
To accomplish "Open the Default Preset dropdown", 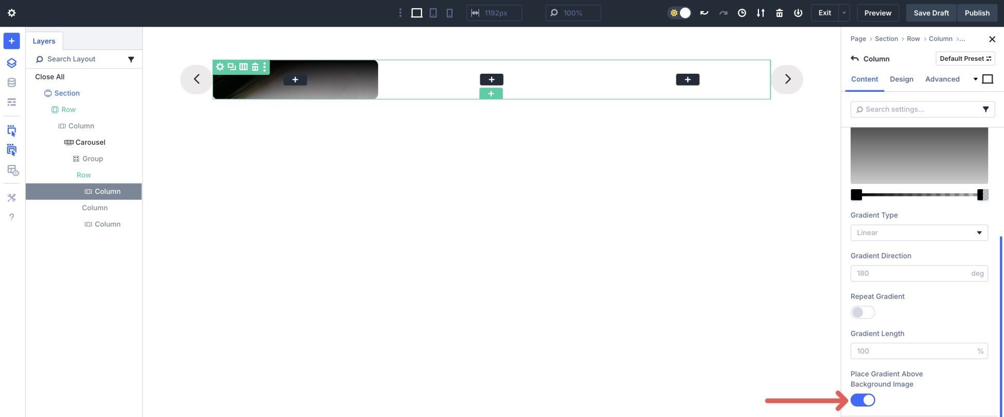I will pyautogui.click(x=965, y=58).
